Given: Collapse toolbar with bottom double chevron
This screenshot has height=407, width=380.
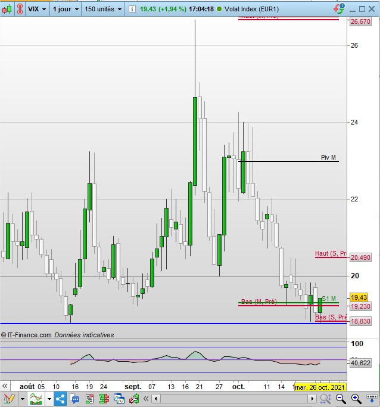Looking at the screenshot, I should tap(146, 399).
